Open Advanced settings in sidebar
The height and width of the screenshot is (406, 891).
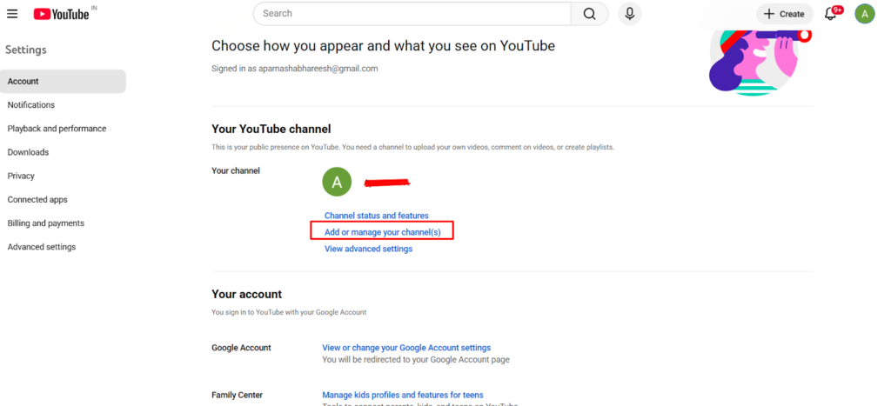tap(42, 247)
